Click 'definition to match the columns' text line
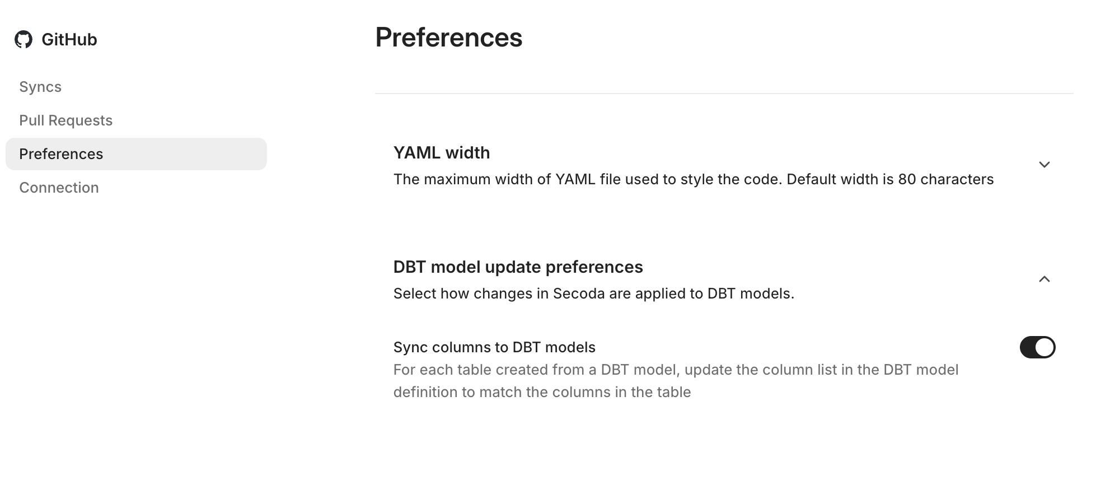 click(542, 392)
